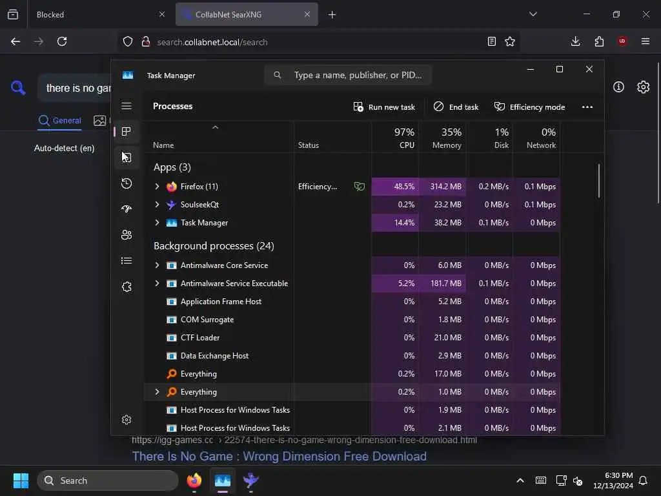The width and height of the screenshot is (661, 496).
Task: Expand Antimalware Core Service row
Action: coord(158,265)
